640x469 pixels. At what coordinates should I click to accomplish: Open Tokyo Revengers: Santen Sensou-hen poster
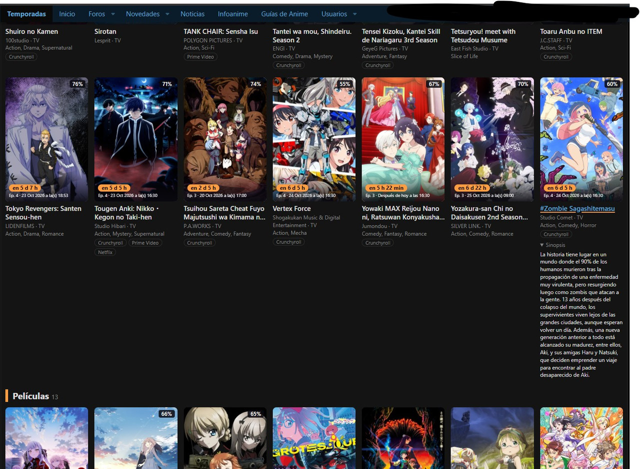[46, 139]
